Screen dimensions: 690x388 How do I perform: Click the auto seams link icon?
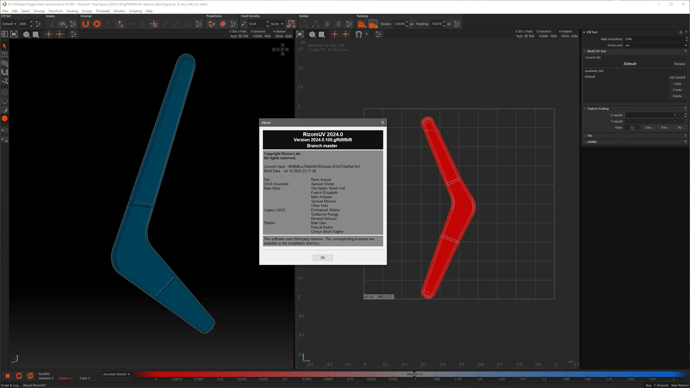click(x=62, y=24)
